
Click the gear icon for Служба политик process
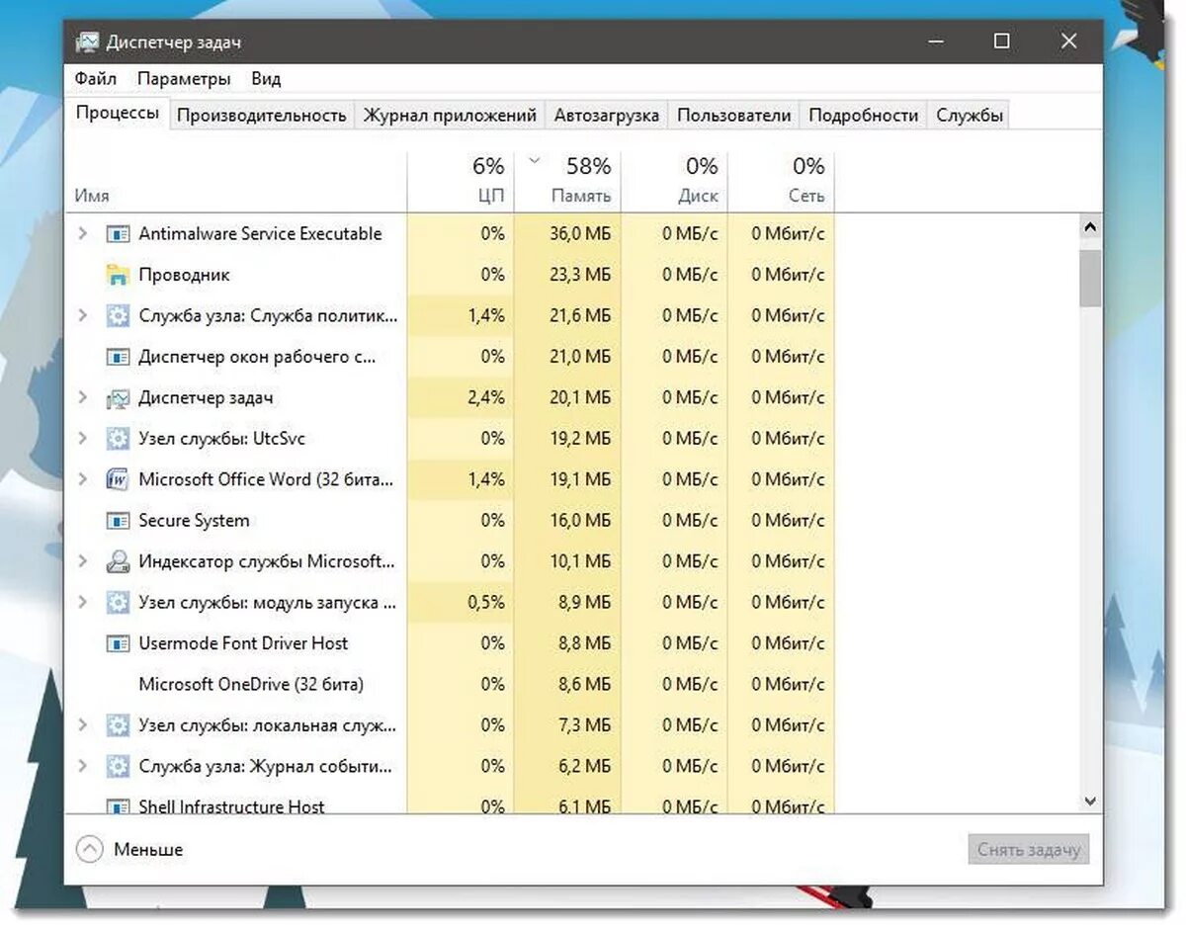click(118, 316)
